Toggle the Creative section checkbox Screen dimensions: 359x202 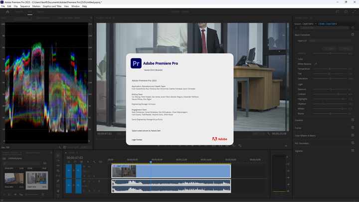353,120
